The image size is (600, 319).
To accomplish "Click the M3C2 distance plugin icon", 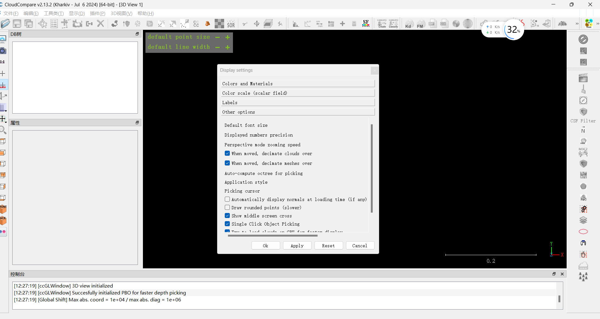I will (x=583, y=152).
